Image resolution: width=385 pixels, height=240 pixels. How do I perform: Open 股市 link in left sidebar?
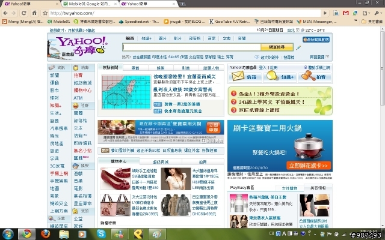[x=55, y=91]
